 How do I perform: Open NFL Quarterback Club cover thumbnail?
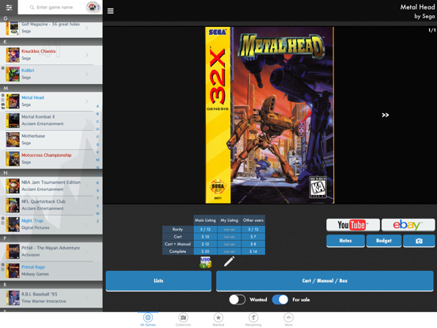coord(13,205)
